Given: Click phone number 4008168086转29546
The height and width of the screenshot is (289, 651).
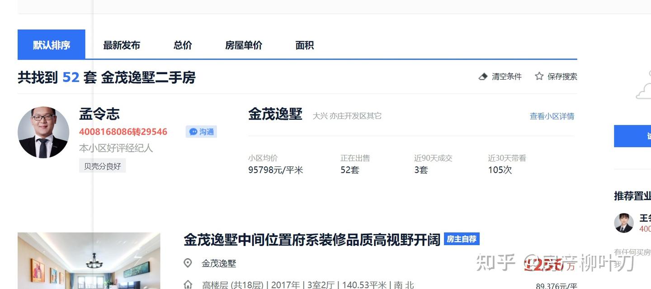Looking at the screenshot, I should point(123,132).
